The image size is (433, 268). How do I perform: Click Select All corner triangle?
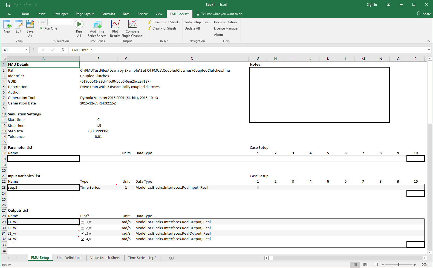[4, 59]
